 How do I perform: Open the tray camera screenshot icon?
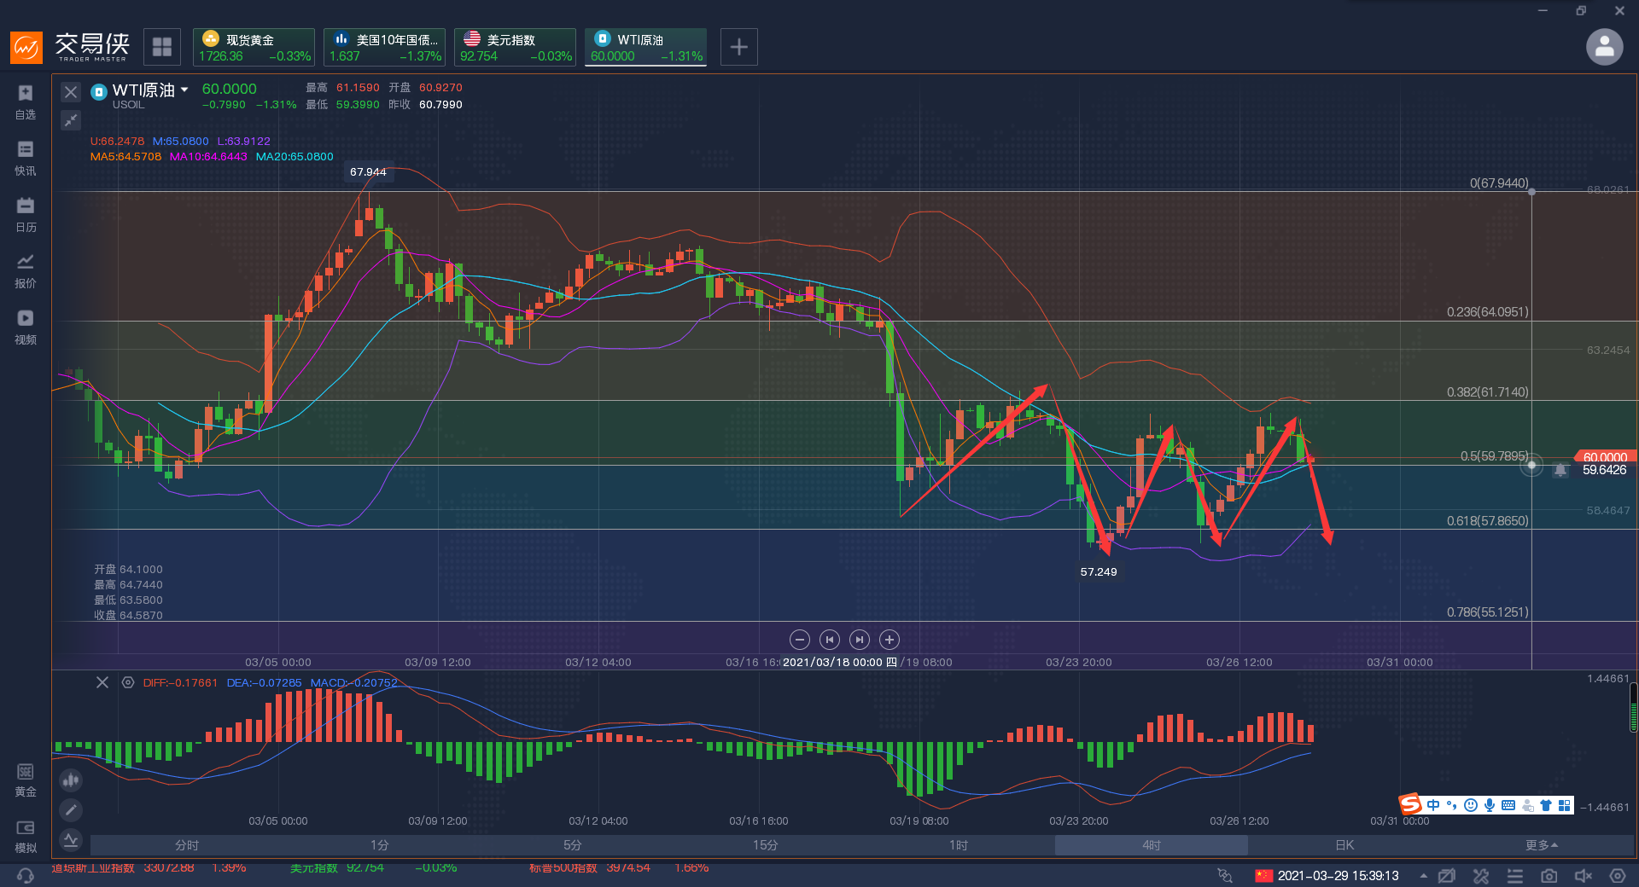(x=1549, y=876)
